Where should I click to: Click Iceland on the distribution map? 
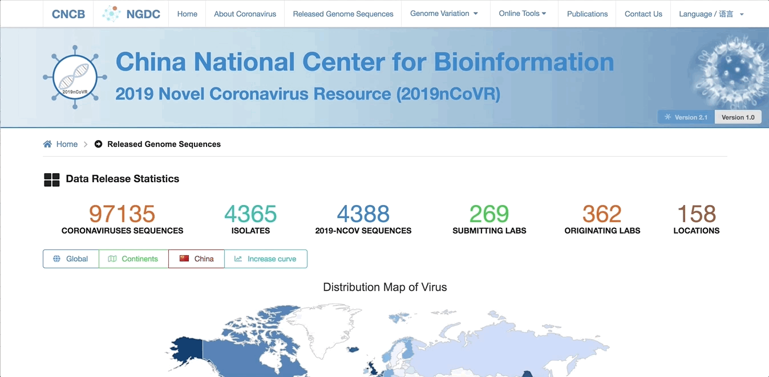coord(352,349)
